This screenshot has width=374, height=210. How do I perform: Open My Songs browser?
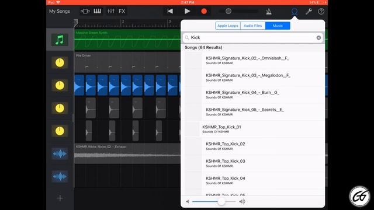click(x=60, y=11)
